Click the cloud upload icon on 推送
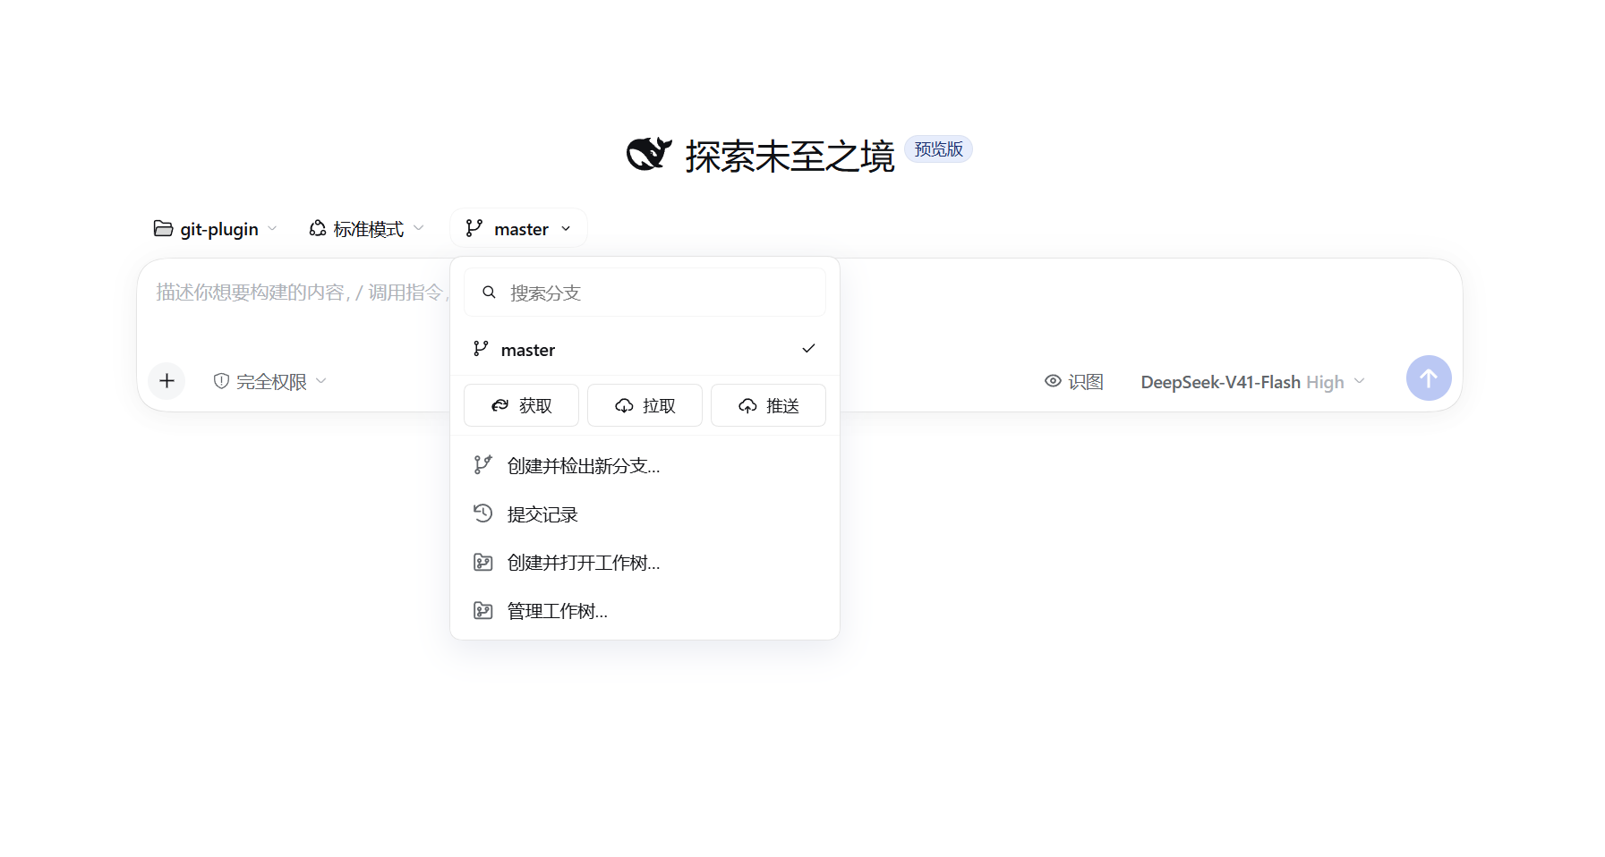 747,406
